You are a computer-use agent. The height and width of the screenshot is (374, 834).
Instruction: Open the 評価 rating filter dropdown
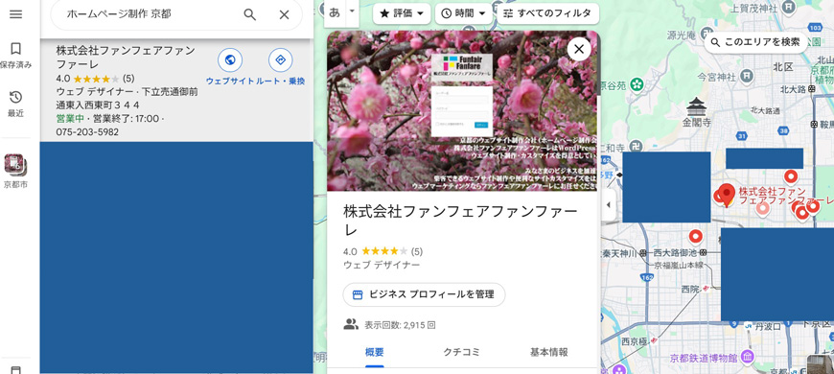click(402, 13)
